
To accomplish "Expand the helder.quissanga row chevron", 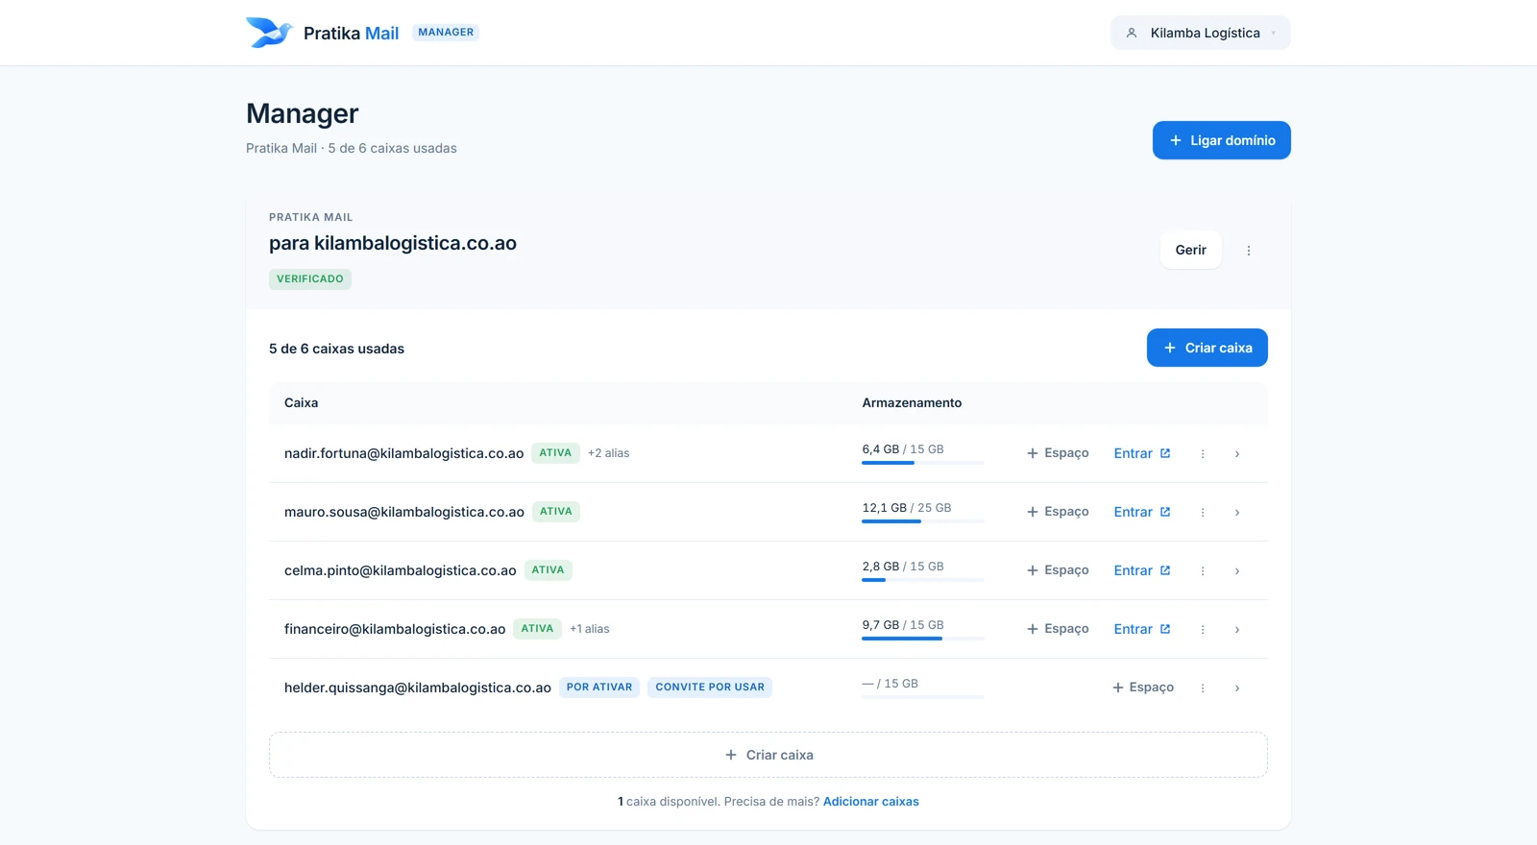I will click(1236, 688).
